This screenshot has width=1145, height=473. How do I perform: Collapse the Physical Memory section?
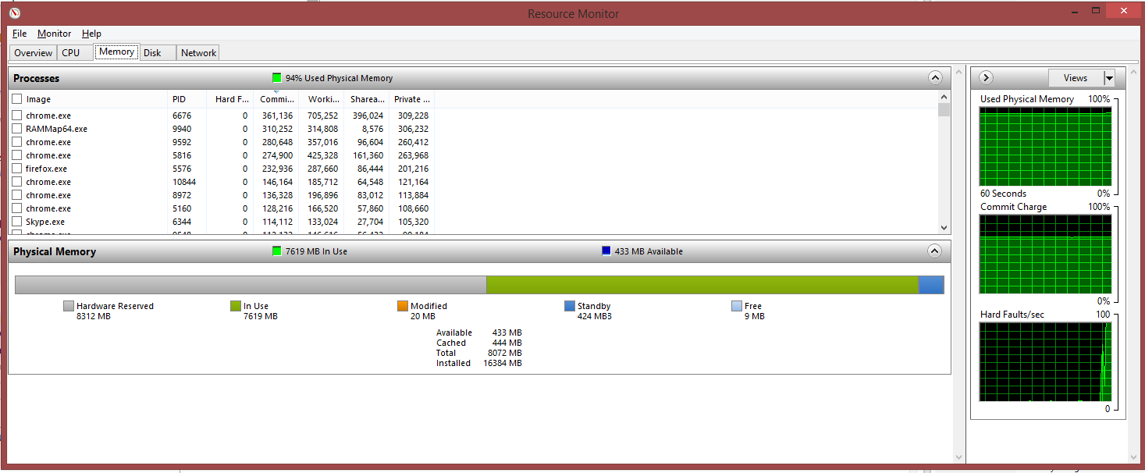[934, 251]
